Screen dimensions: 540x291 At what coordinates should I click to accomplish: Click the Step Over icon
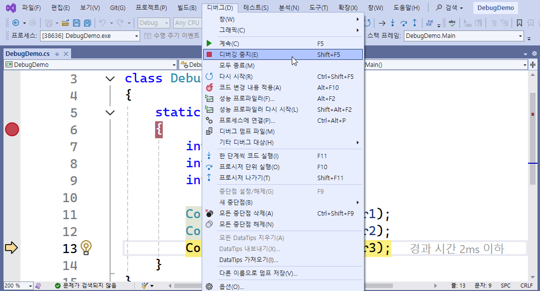pos(404,22)
